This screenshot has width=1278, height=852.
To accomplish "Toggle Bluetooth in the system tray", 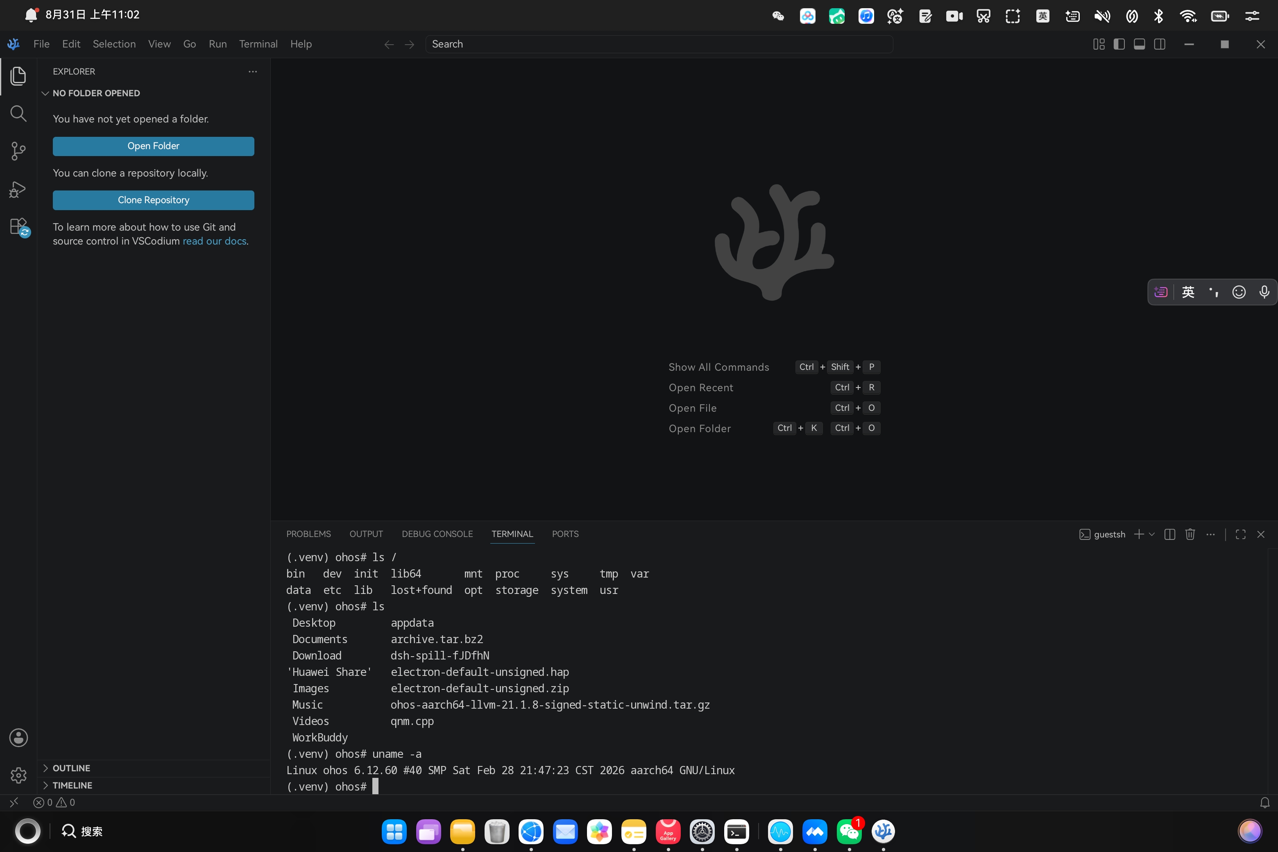I will coord(1158,16).
